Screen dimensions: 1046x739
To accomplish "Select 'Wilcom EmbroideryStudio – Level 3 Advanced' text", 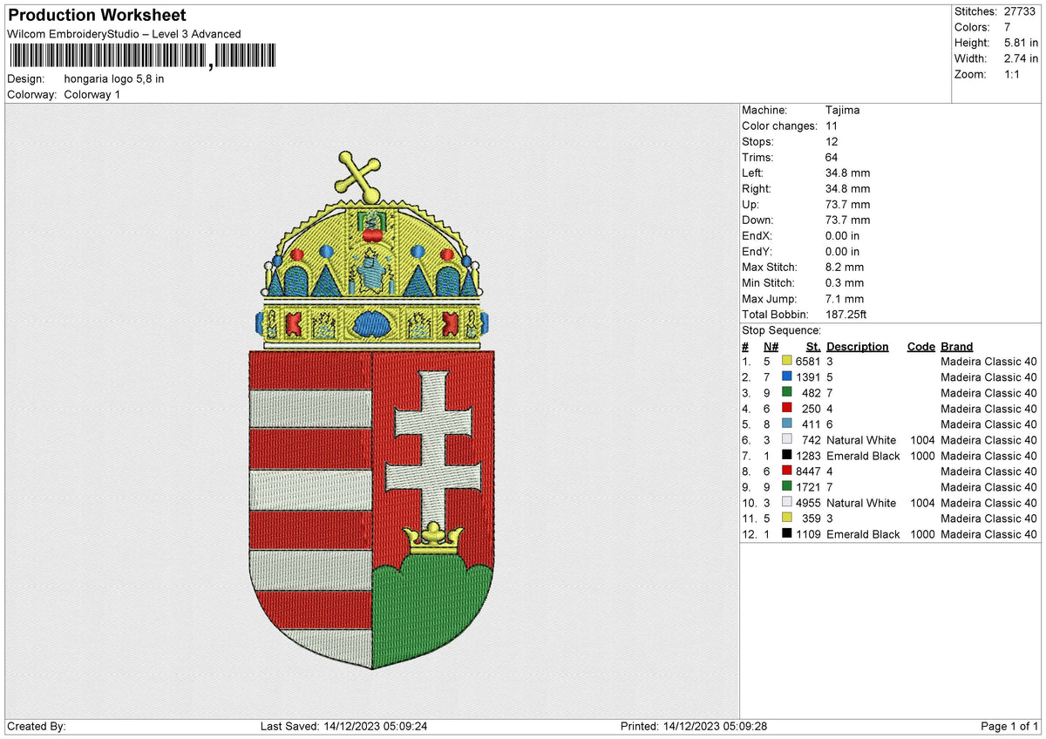I will point(124,34).
